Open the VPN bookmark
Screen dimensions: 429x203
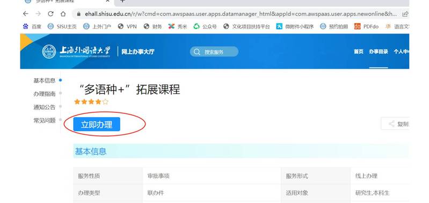[x=127, y=26]
